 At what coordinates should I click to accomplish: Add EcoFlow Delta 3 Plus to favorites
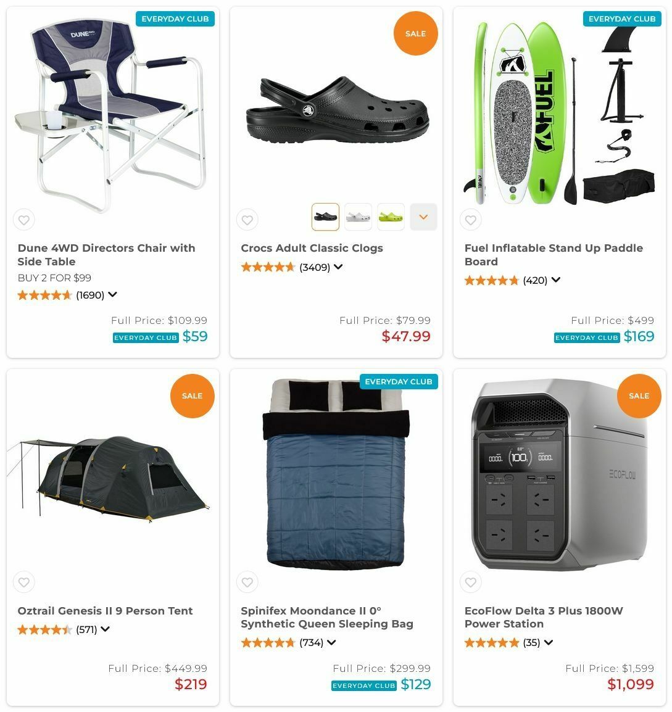click(x=471, y=582)
